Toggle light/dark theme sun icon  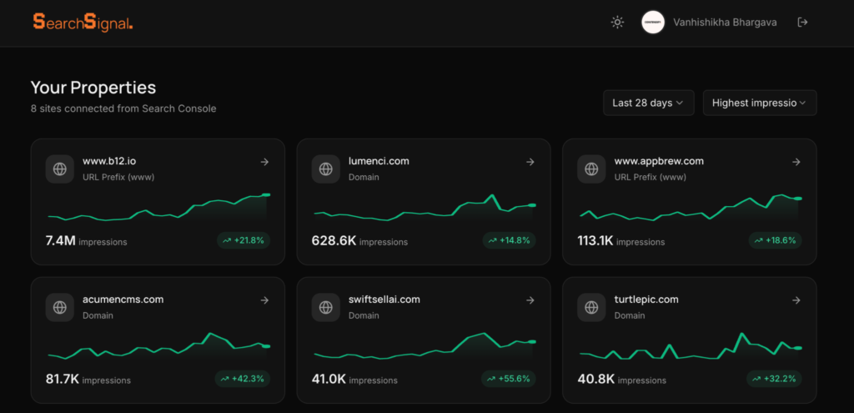pyautogui.click(x=617, y=23)
